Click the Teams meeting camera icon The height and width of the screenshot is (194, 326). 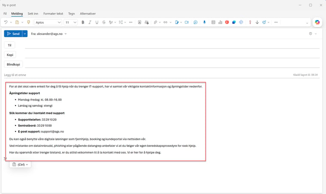[187, 22]
